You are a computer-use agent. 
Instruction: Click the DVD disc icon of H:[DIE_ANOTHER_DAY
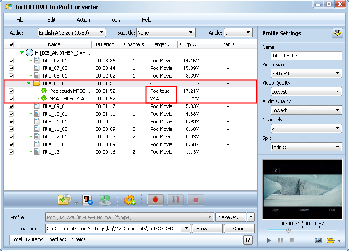tap(30, 52)
